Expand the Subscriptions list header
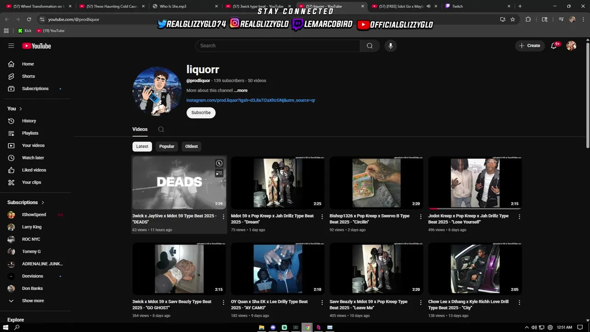 click(26, 202)
